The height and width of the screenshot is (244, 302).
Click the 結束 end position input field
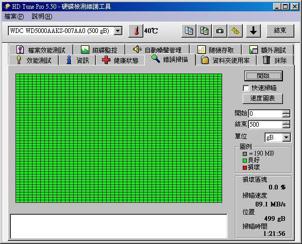[265, 124]
